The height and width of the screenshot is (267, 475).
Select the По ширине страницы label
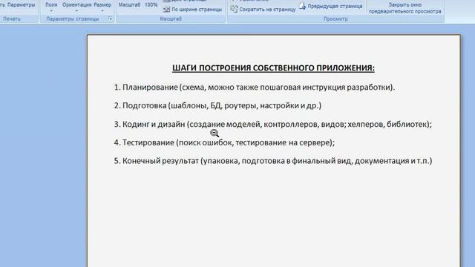[197, 10]
